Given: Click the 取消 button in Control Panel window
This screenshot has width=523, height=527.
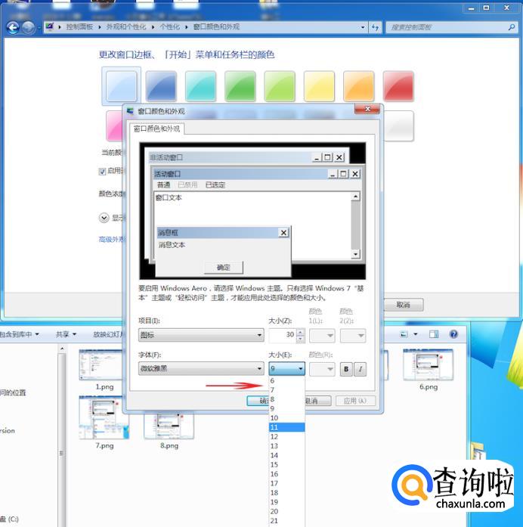Looking at the screenshot, I should click(404, 305).
